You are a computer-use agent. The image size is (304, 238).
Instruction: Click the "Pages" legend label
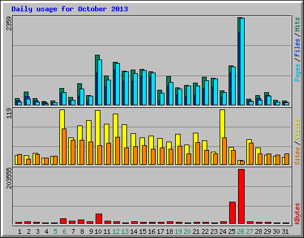297,73
